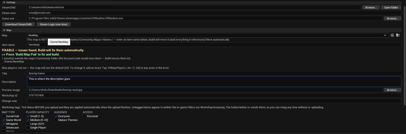Screen dimensions: 406x134
Task: Click the Download SteamCMD button
Action: 19,24
